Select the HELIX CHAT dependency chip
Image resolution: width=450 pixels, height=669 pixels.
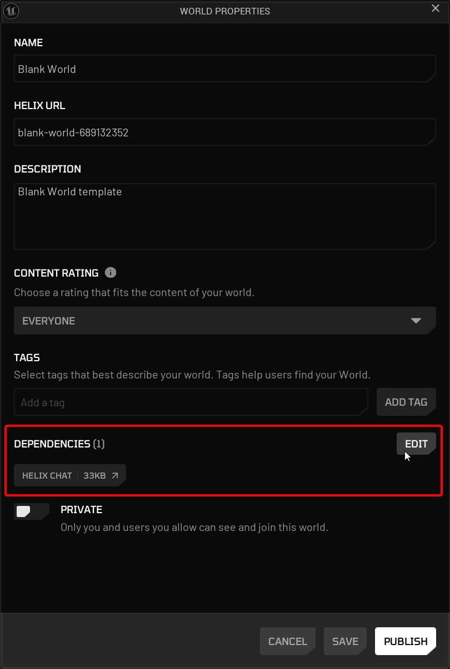coord(48,475)
